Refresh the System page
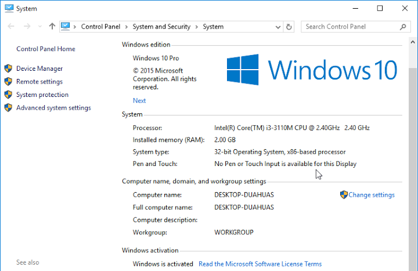Screen dimensions: 418x271 (289, 27)
